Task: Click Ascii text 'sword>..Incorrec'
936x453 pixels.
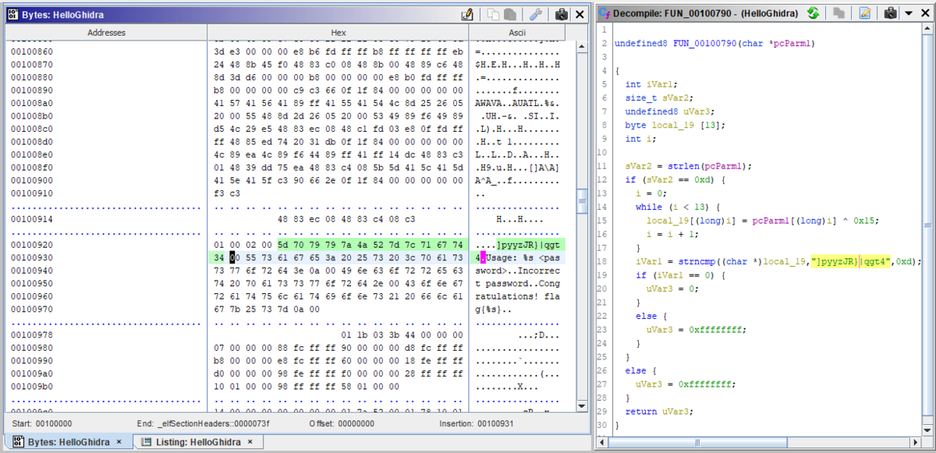Action: pos(518,271)
